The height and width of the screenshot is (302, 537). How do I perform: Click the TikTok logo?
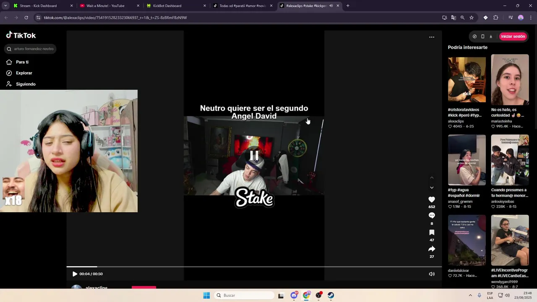pyautogui.click(x=21, y=35)
